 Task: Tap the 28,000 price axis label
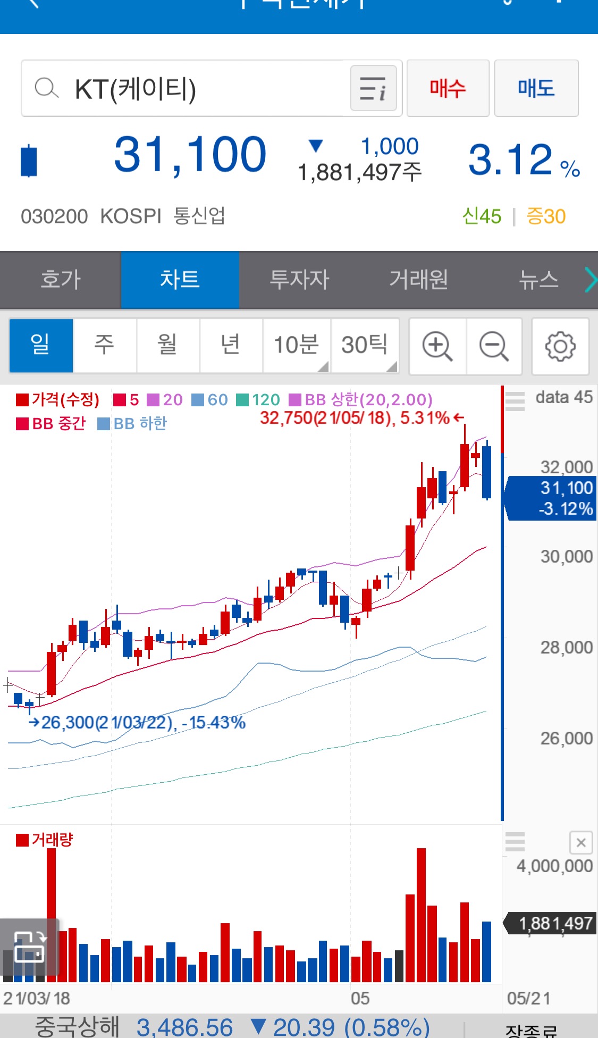pos(567,648)
